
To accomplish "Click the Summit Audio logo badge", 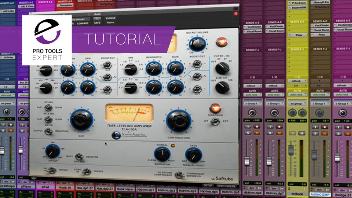I will point(116,135).
